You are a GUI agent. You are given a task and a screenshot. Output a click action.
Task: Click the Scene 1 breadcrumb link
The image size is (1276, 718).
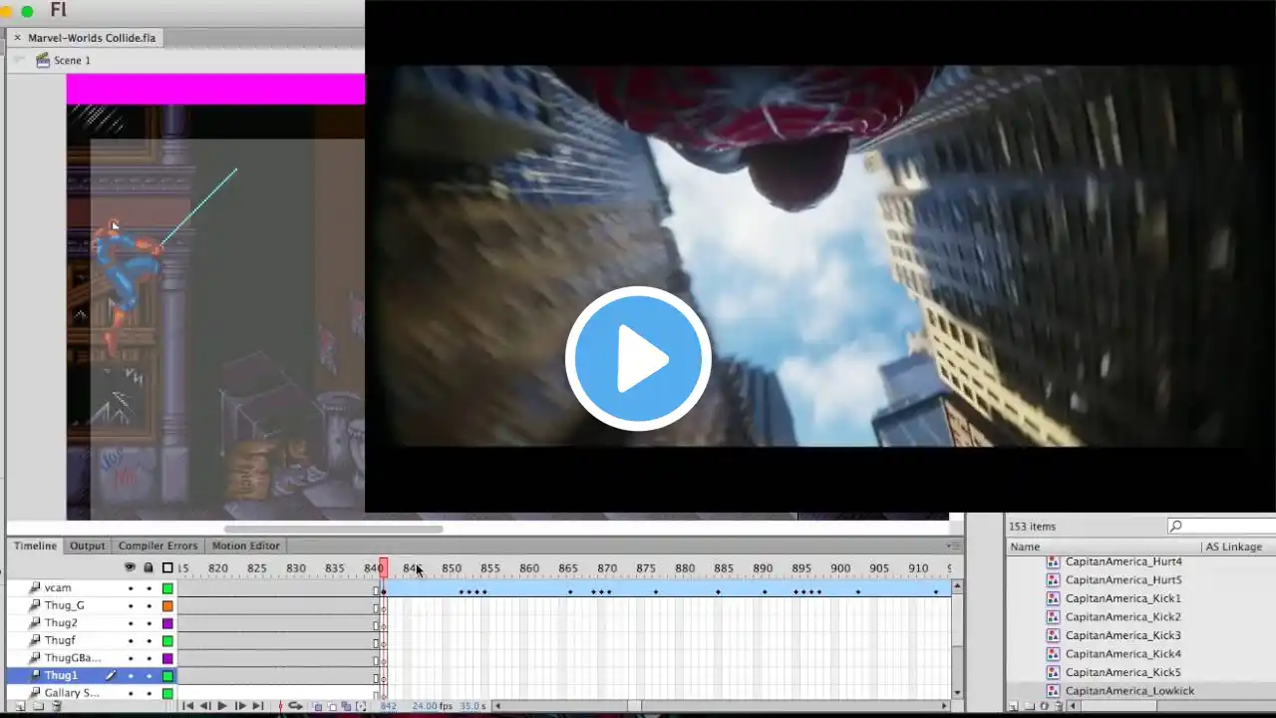[72, 60]
